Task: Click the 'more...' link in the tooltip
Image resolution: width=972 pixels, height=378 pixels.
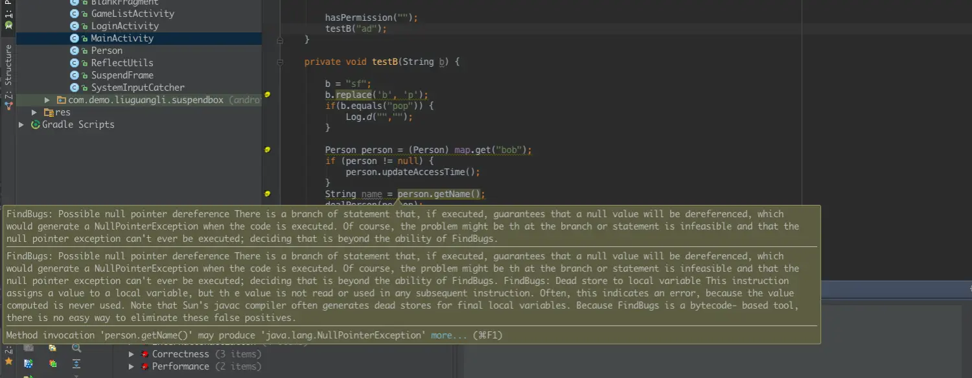Action: pyautogui.click(x=448, y=335)
